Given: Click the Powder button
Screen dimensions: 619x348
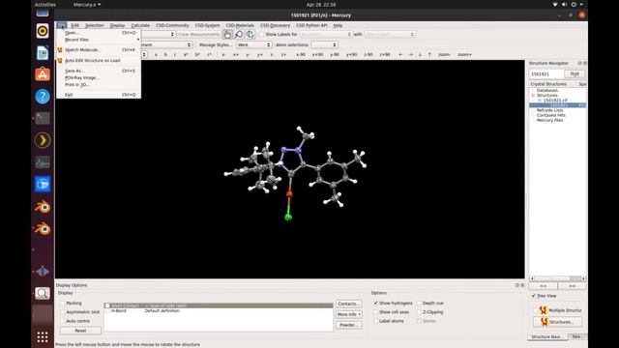Looking at the screenshot, I should coord(348,325).
